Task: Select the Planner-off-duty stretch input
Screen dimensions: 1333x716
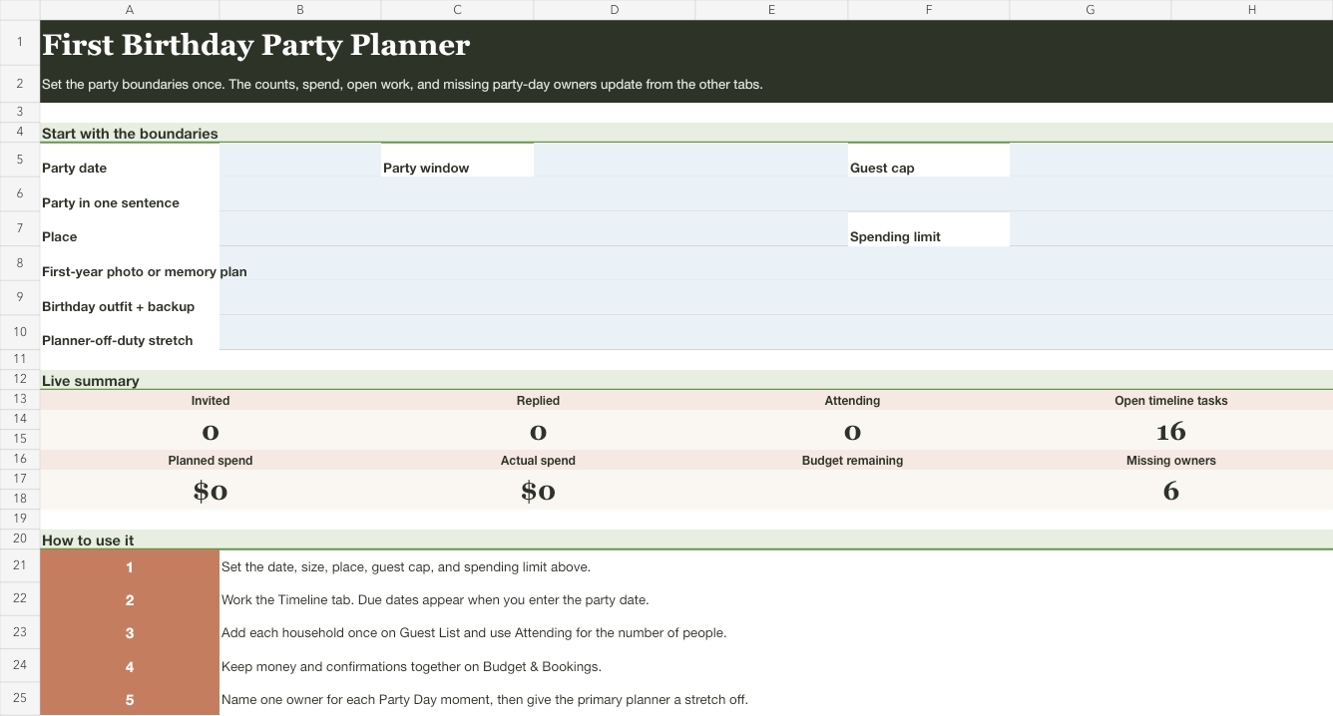Action: click(776, 332)
